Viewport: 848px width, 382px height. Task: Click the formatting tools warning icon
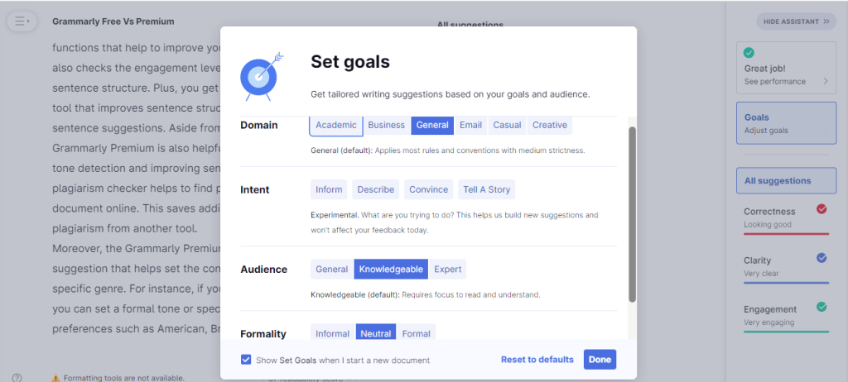pyautogui.click(x=55, y=378)
